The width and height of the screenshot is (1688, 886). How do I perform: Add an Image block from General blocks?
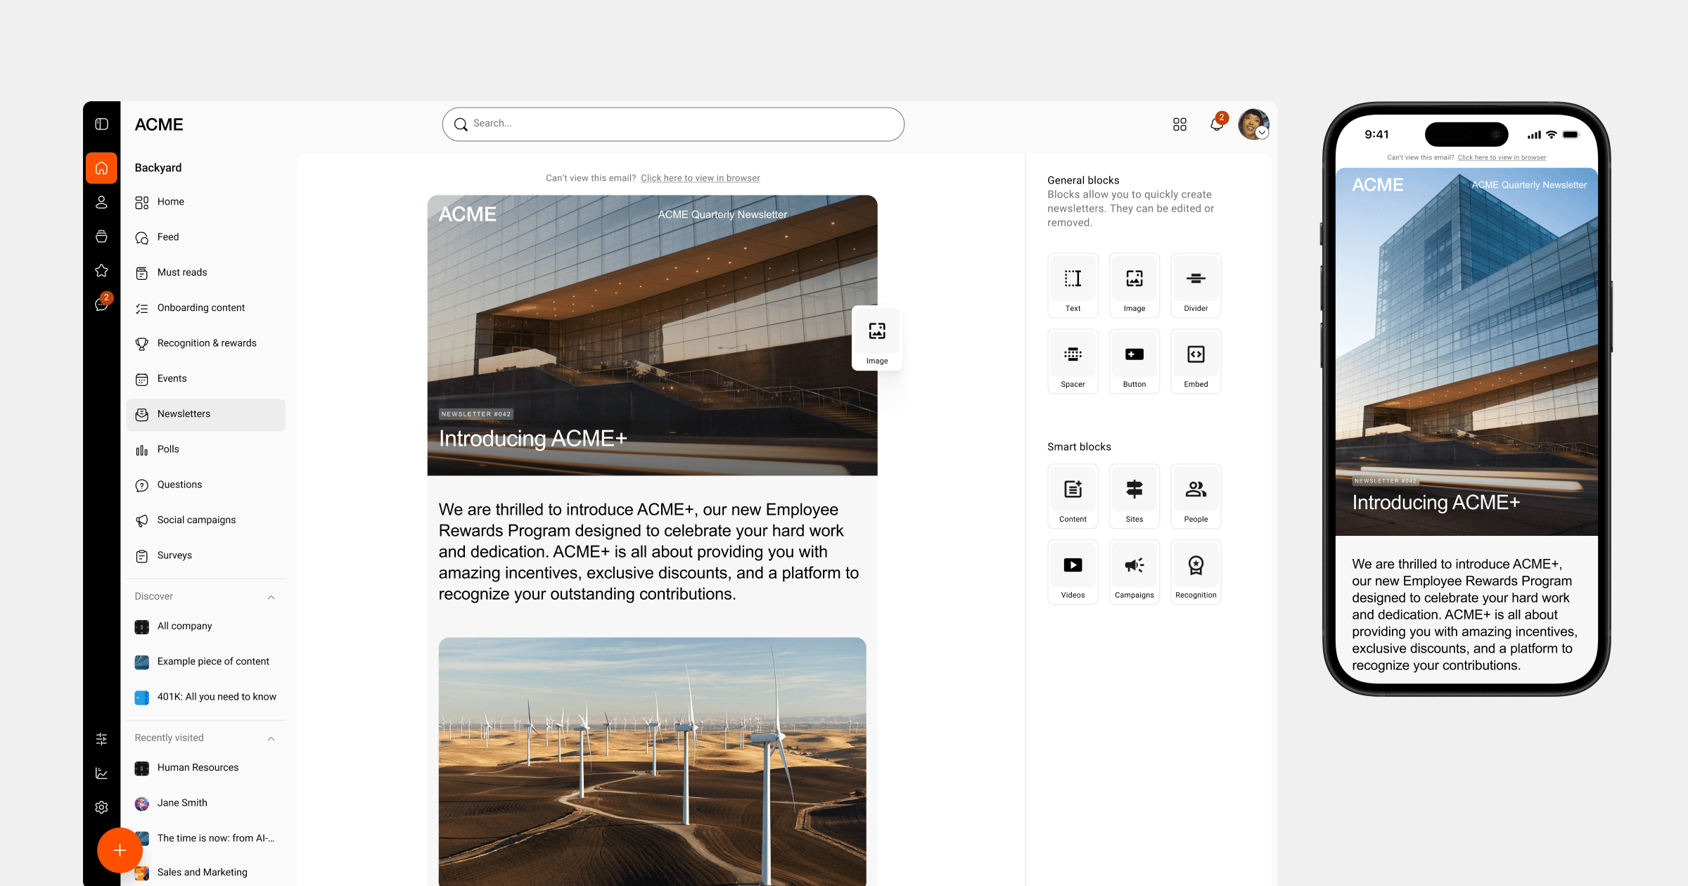click(1134, 285)
